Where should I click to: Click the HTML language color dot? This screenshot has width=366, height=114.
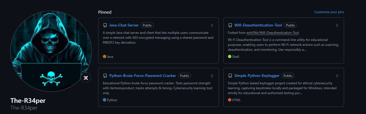tap(230, 100)
